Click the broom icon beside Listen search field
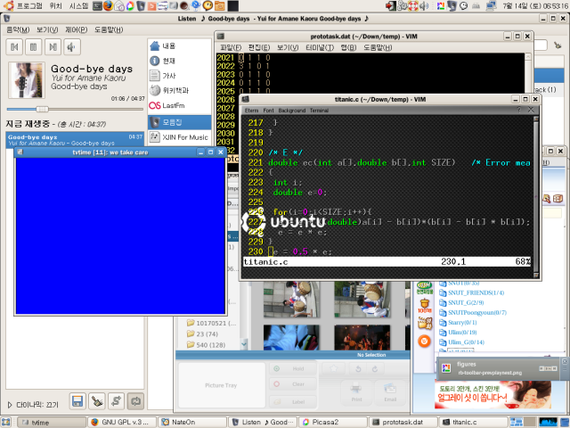The image size is (570, 428). point(558,45)
